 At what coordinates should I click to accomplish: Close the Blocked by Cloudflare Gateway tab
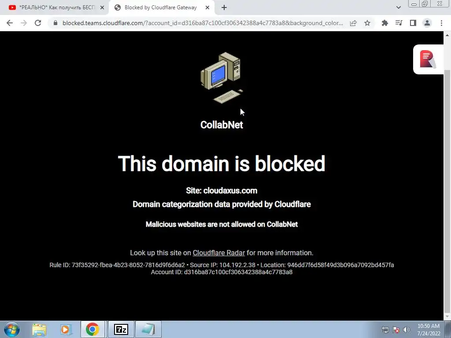click(207, 7)
